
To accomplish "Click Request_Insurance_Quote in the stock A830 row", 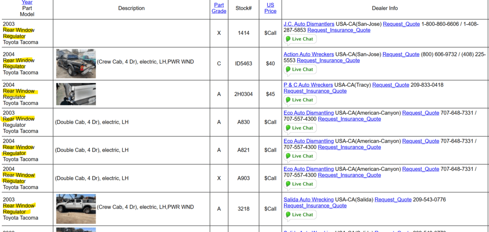I will [349, 119].
